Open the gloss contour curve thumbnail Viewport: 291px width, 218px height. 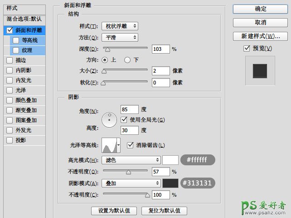coord(109,145)
